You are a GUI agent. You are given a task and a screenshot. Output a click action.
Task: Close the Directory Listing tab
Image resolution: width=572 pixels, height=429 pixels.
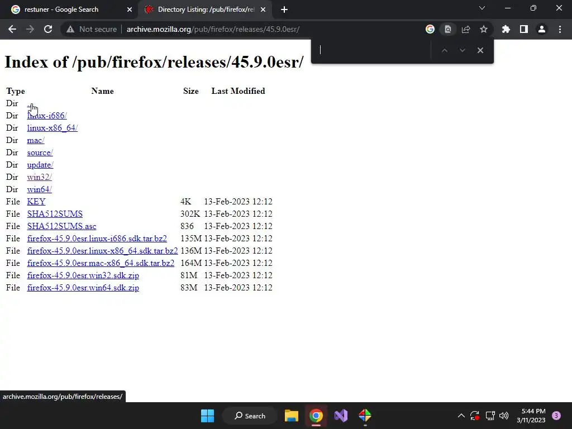(263, 9)
